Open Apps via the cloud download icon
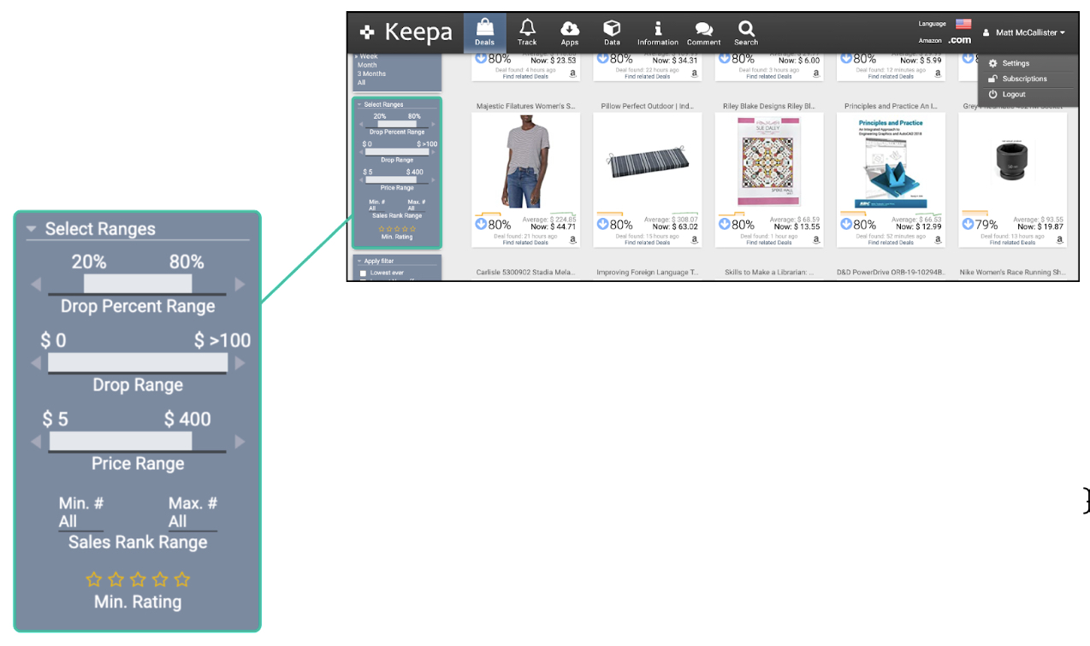The image size is (1090, 646). [570, 32]
